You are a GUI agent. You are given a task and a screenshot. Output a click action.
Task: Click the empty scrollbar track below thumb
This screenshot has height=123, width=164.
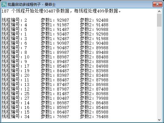[x=159, y=72]
